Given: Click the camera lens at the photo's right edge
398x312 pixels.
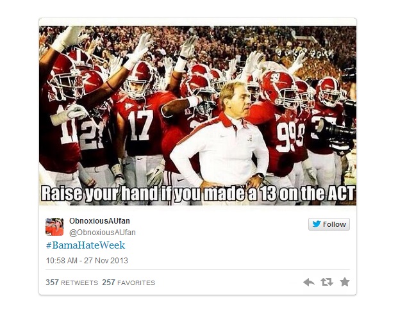Looking at the screenshot, I should point(336,131).
